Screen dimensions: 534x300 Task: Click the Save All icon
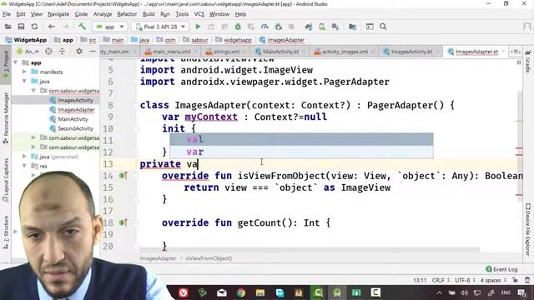click(x=21, y=27)
